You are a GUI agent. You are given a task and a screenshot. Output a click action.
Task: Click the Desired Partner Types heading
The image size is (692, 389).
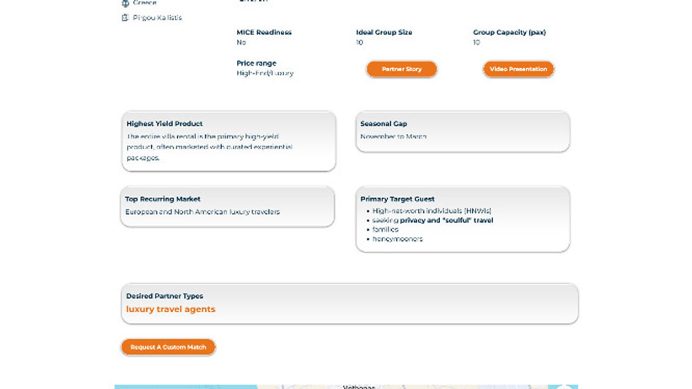pos(165,296)
